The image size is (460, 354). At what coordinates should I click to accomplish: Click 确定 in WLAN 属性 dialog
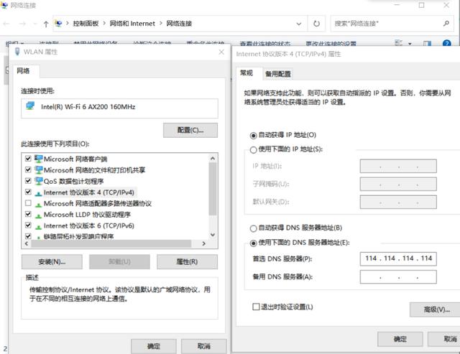pyautogui.click(x=154, y=346)
